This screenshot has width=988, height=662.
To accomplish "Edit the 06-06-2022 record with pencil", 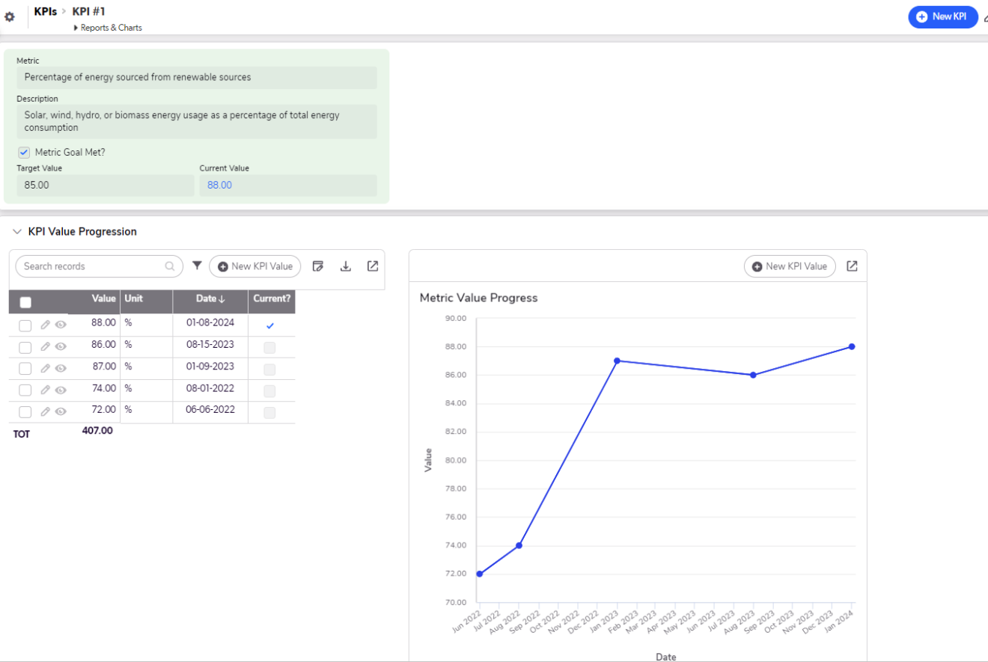I will tap(45, 411).
